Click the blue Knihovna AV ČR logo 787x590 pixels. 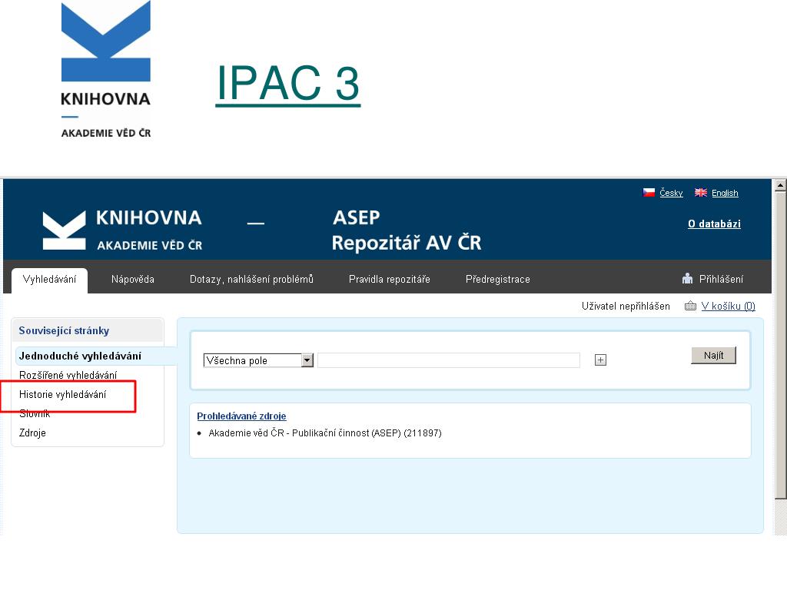click(106, 69)
